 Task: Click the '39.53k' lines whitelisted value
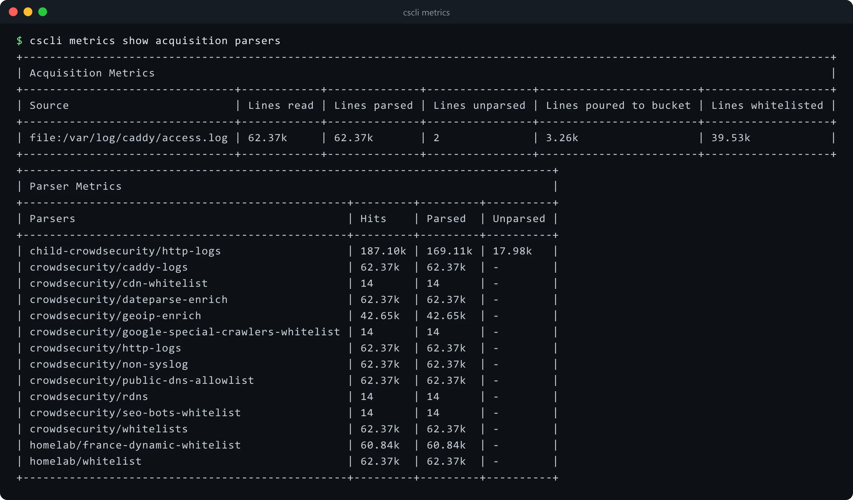pyautogui.click(x=731, y=138)
